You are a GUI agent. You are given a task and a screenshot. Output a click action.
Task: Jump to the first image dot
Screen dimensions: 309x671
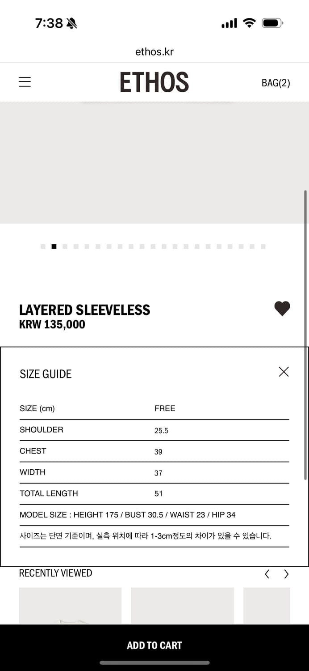pyautogui.click(x=43, y=246)
